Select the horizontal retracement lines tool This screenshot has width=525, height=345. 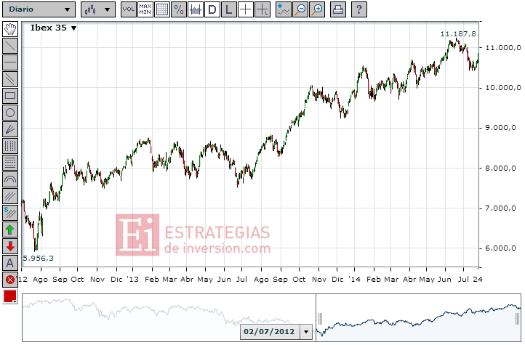point(10,163)
